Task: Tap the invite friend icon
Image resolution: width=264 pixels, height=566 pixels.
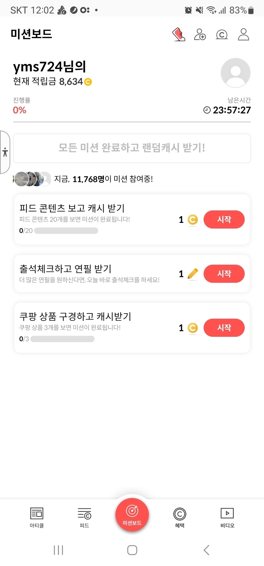Action: [x=200, y=34]
